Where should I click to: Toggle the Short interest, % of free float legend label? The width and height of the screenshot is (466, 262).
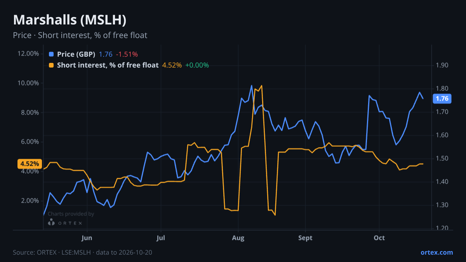click(x=108, y=65)
